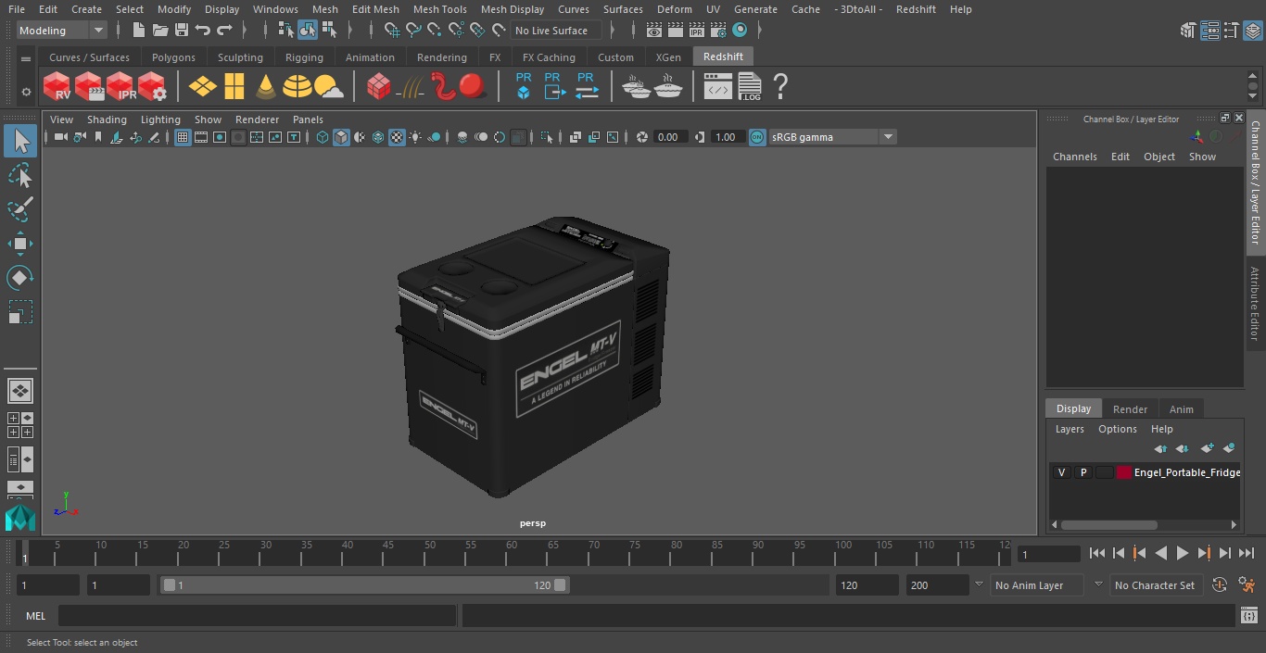Open No Character Set dropdown
The width and height of the screenshot is (1266, 653).
tap(1155, 585)
